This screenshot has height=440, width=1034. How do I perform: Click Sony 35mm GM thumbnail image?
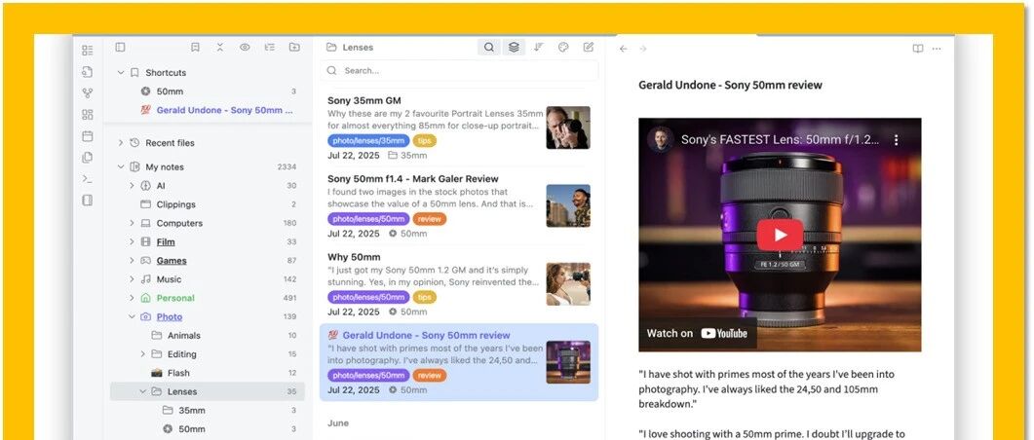(x=568, y=128)
